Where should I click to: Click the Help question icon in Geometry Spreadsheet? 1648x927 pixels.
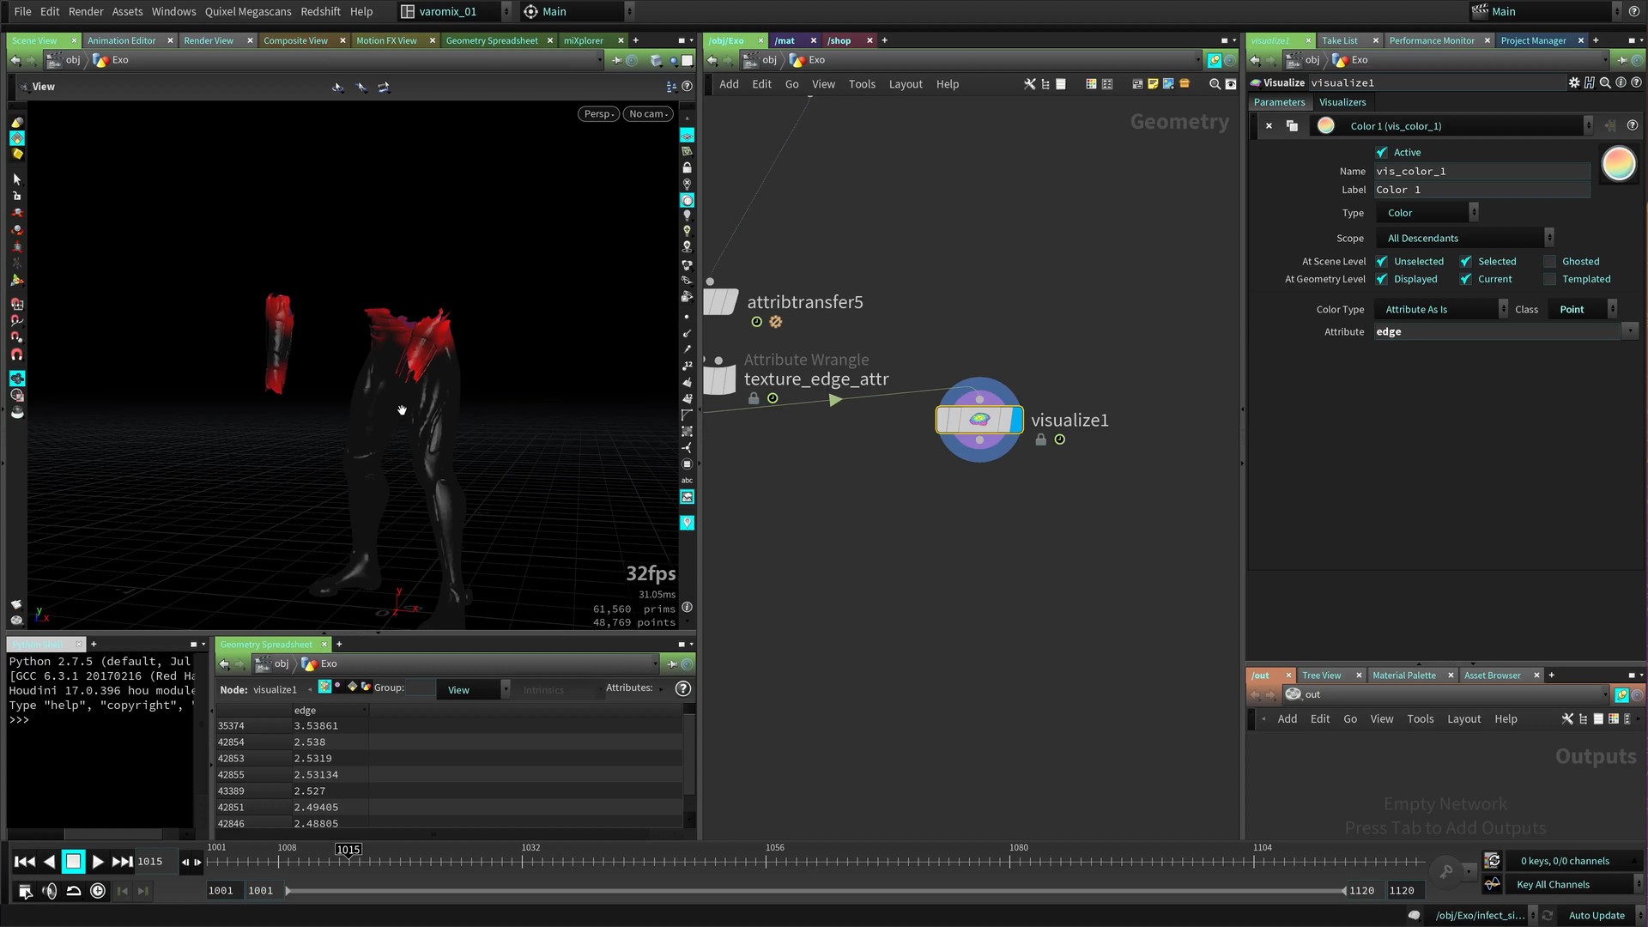pyautogui.click(x=682, y=689)
